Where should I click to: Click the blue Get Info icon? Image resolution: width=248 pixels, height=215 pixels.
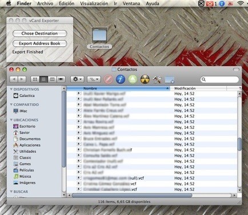coord(121,79)
